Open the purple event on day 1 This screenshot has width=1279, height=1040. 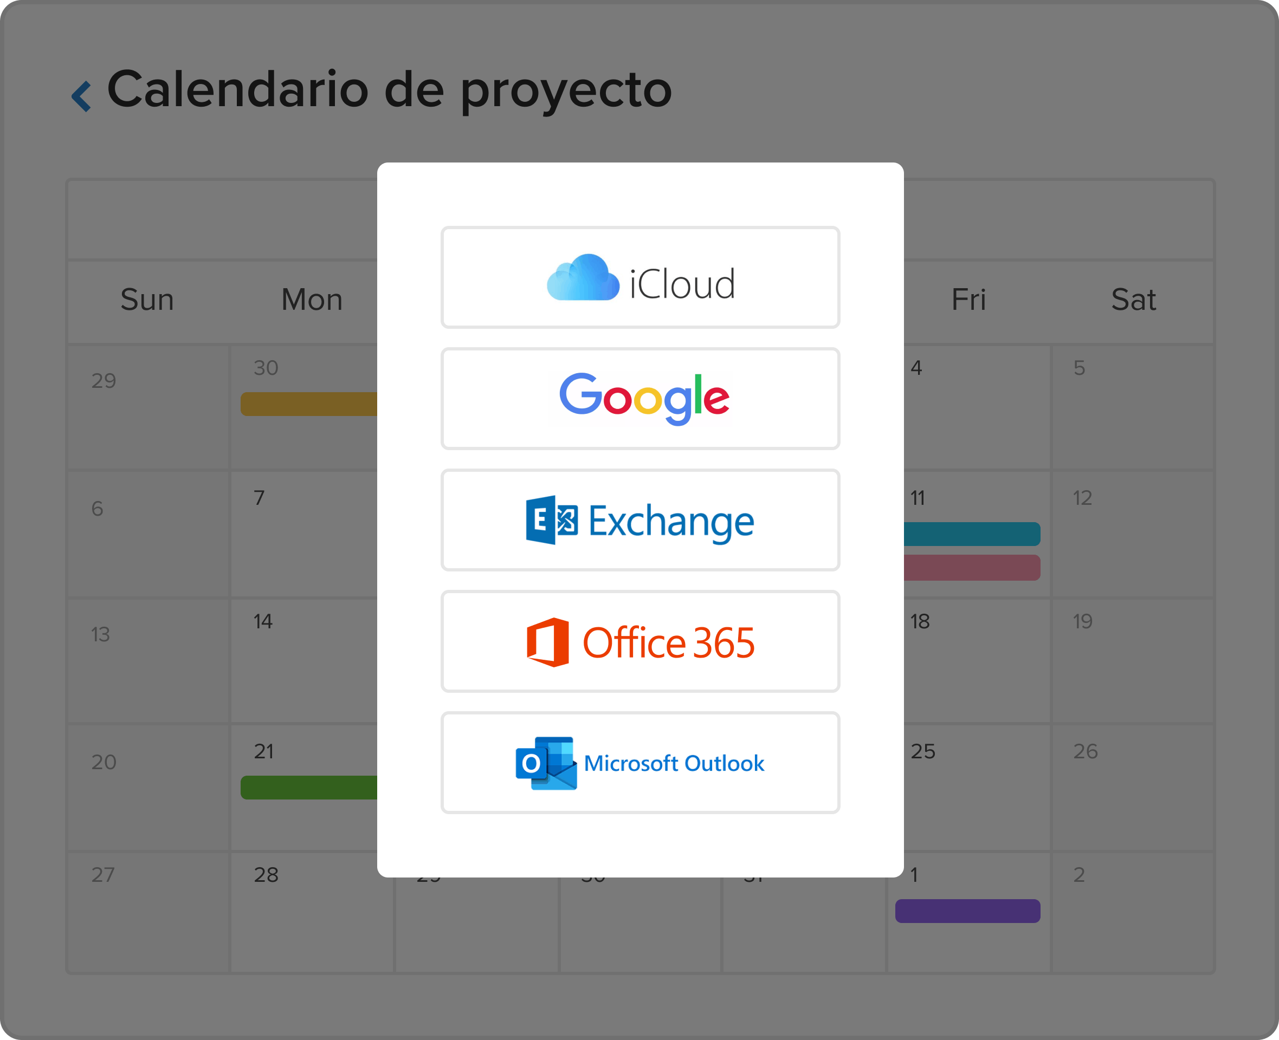coord(967,911)
